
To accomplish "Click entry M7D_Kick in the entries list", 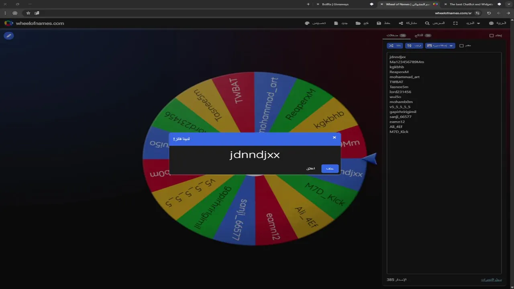I will [x=399, y=132].
